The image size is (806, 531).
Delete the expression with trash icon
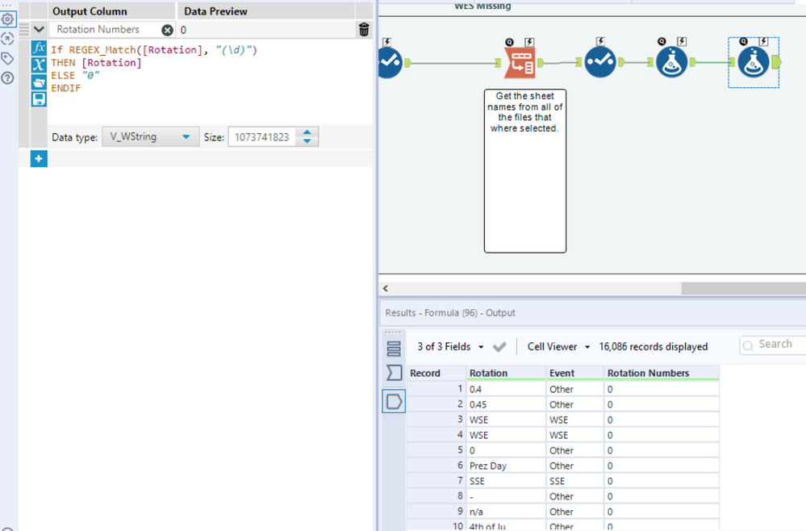coord(364,30)
